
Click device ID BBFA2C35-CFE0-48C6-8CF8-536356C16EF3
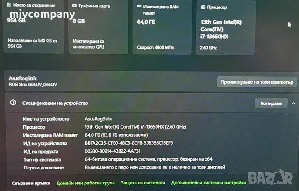click(x=129, y=143)
